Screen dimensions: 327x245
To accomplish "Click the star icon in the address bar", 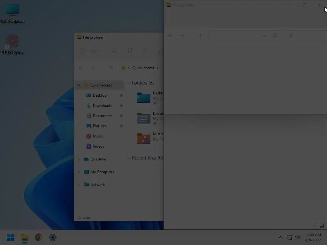I will click(x=123, y=68).
